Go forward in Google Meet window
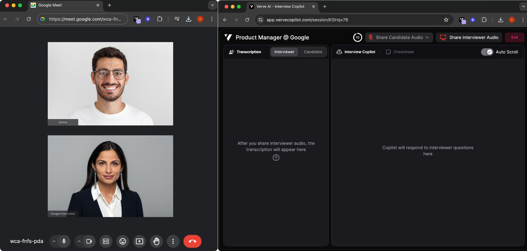Viewport: 527px width, 251px height. (17, 19)
